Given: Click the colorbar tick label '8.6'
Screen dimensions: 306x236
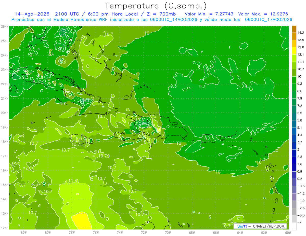Looking at the screenshot, I should coord(300,91).
